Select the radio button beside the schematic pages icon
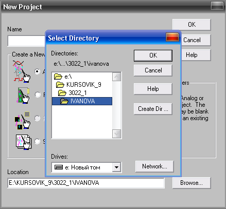The width and height of the screenshot is (226, 209). coord(37,141)
